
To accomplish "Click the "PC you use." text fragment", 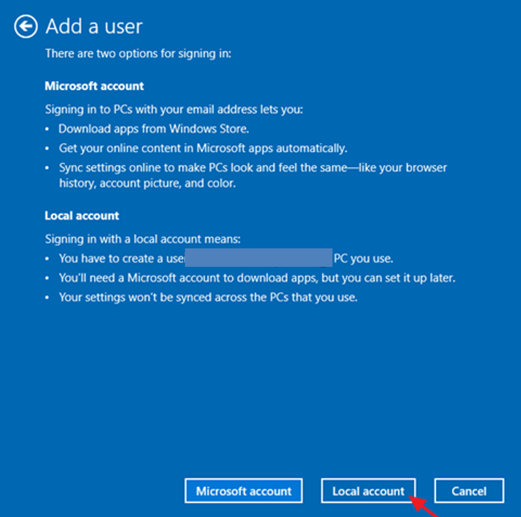I will pyautogui.click(x=363, y=258).
